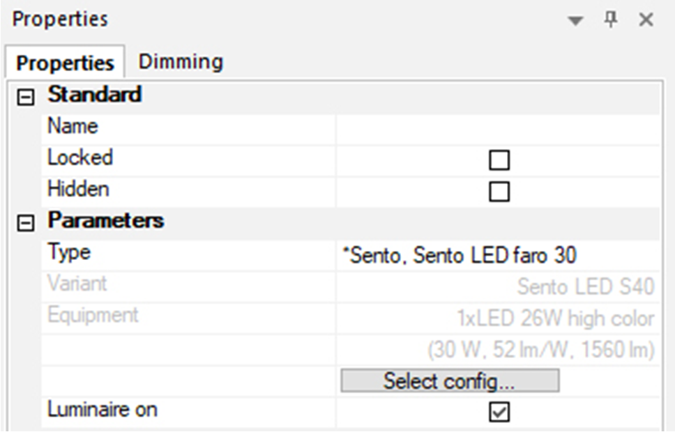Click the Luminaire on property label

[x=103, y=409]
